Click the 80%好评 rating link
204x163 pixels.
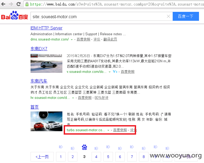coord(102,98)
